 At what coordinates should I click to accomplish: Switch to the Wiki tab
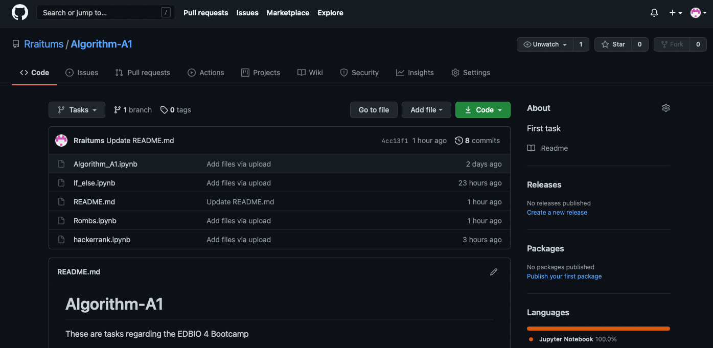pyautogui.click(x=310, y=73)
